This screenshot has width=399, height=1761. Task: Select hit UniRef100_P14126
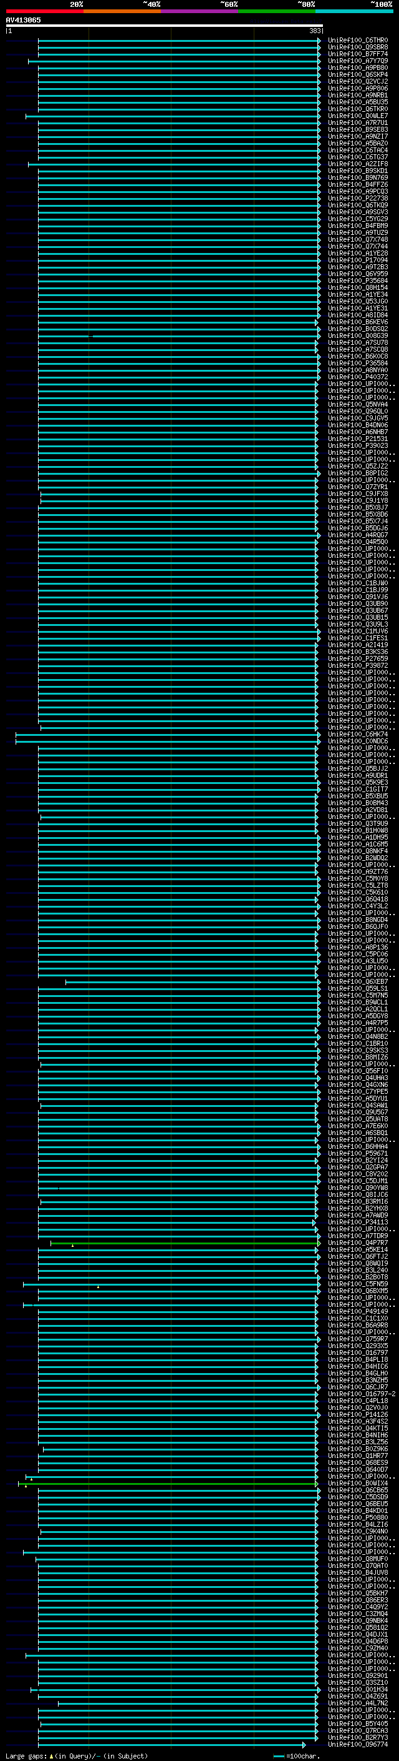358,1414
